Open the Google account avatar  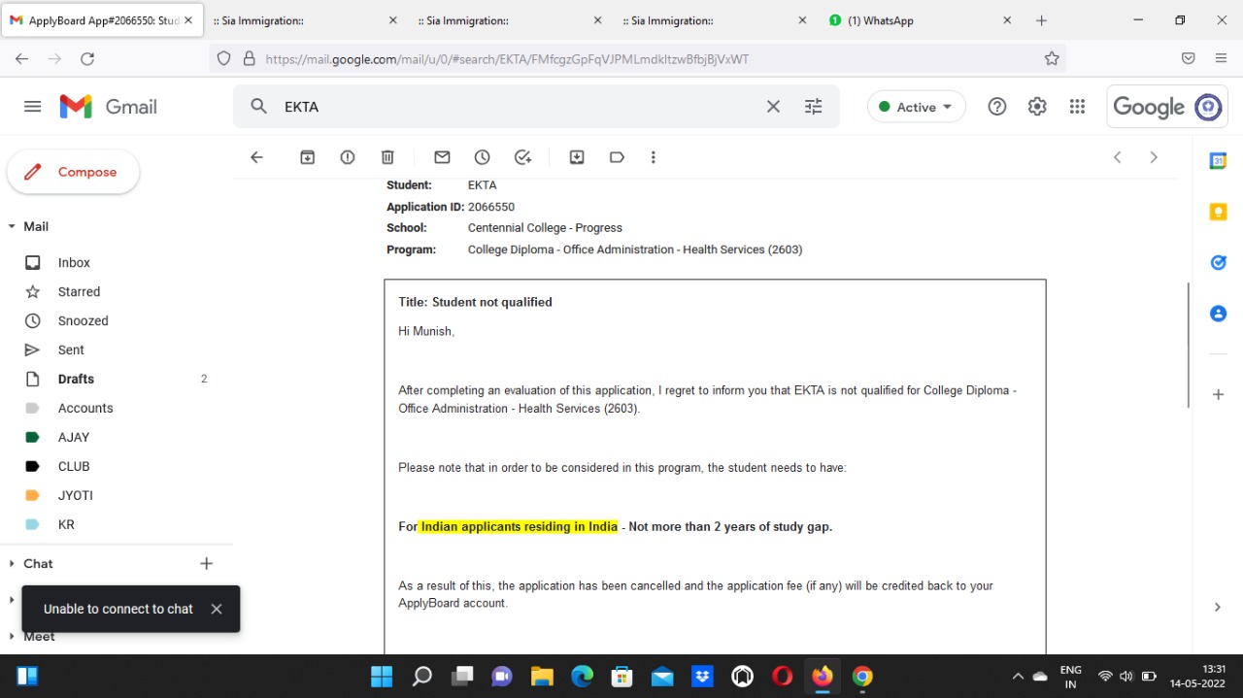pos(1208,107)
